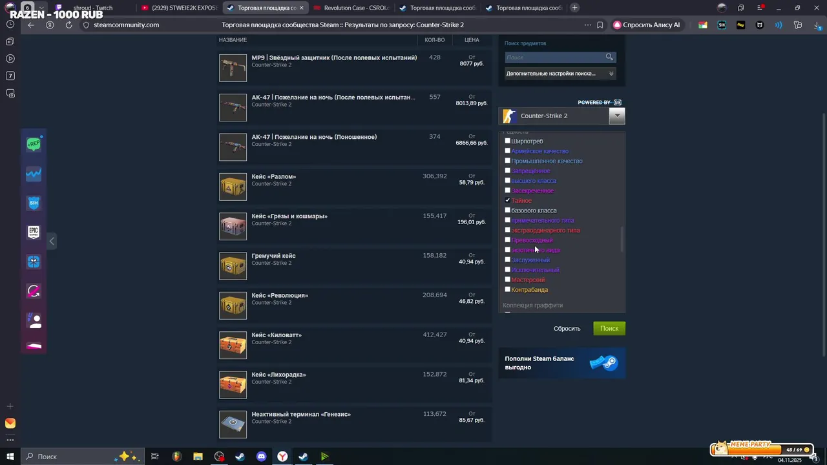Enable the Мастерский rarity checkbox
Viewport: 827px width, 465px height.
(x=507, y=280)
